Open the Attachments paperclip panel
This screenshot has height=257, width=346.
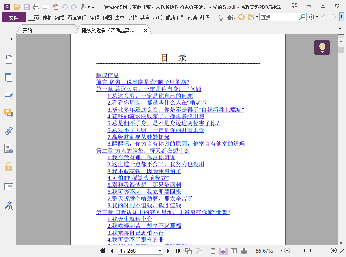(9, 131)
